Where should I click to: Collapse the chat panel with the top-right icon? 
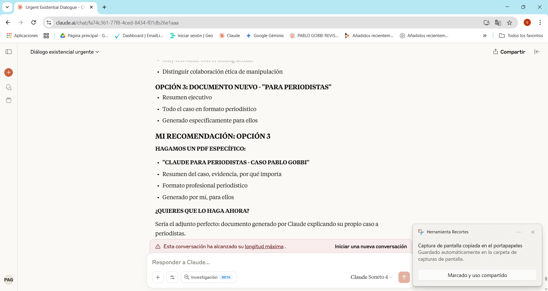click(x=537, y=52)
